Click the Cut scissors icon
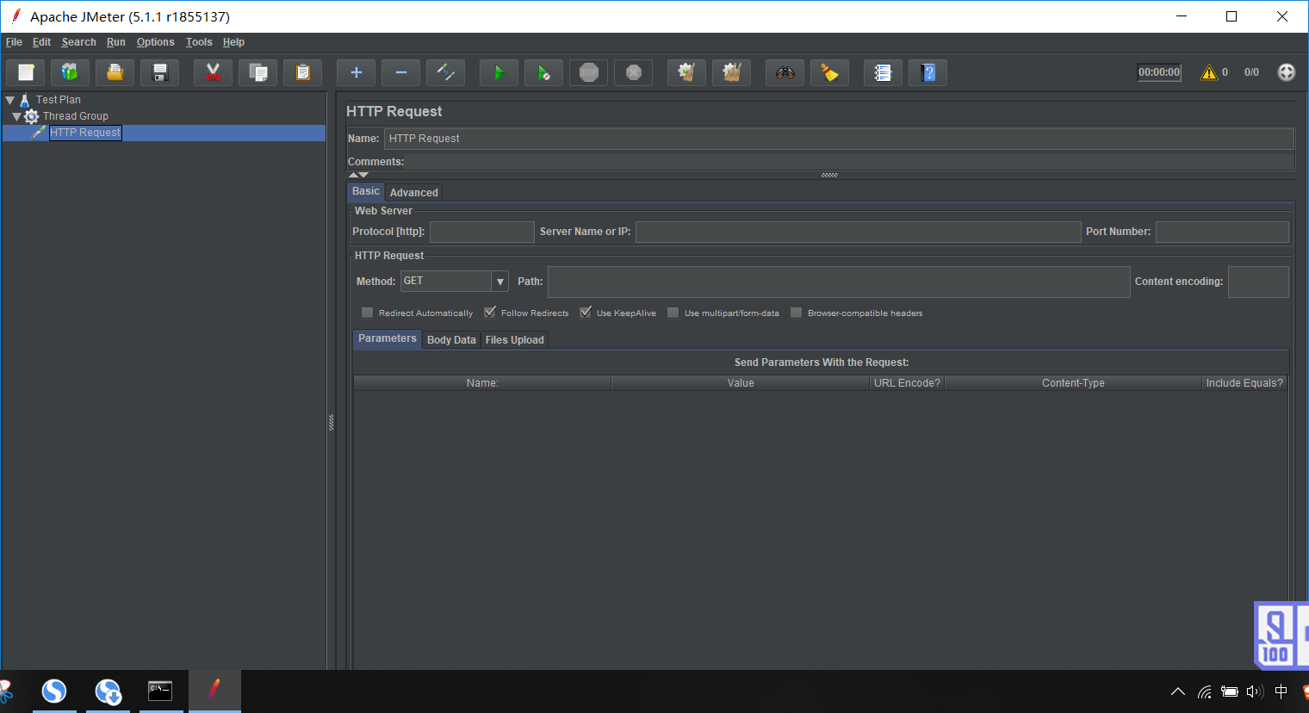Viewport: 1309px width, 713px height. (x=213, y=72)
